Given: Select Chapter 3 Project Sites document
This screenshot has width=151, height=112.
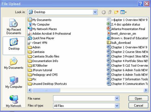Looking at the screenshot, I should click(x=127, y=56).
